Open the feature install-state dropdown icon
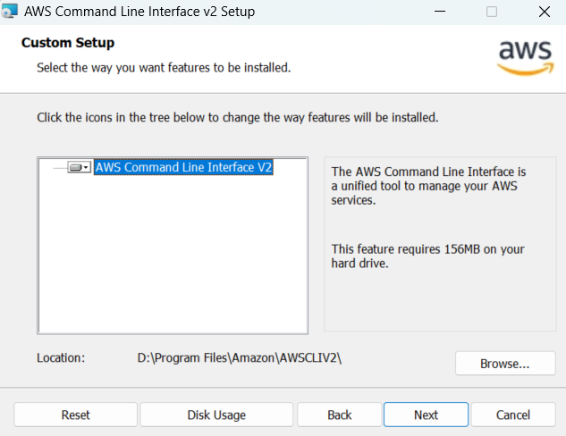566x436 pixels. pos(79,167)
